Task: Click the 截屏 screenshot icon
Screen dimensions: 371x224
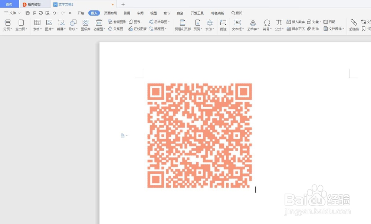Action: (61, 23)
